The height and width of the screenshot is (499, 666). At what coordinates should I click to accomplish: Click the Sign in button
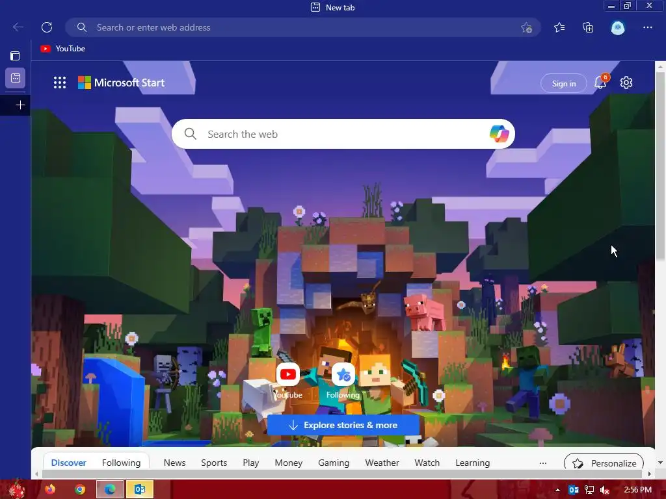tap(564, 84)
